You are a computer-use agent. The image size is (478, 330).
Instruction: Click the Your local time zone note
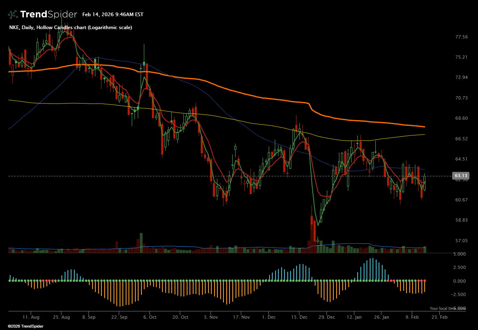[447, 309]
